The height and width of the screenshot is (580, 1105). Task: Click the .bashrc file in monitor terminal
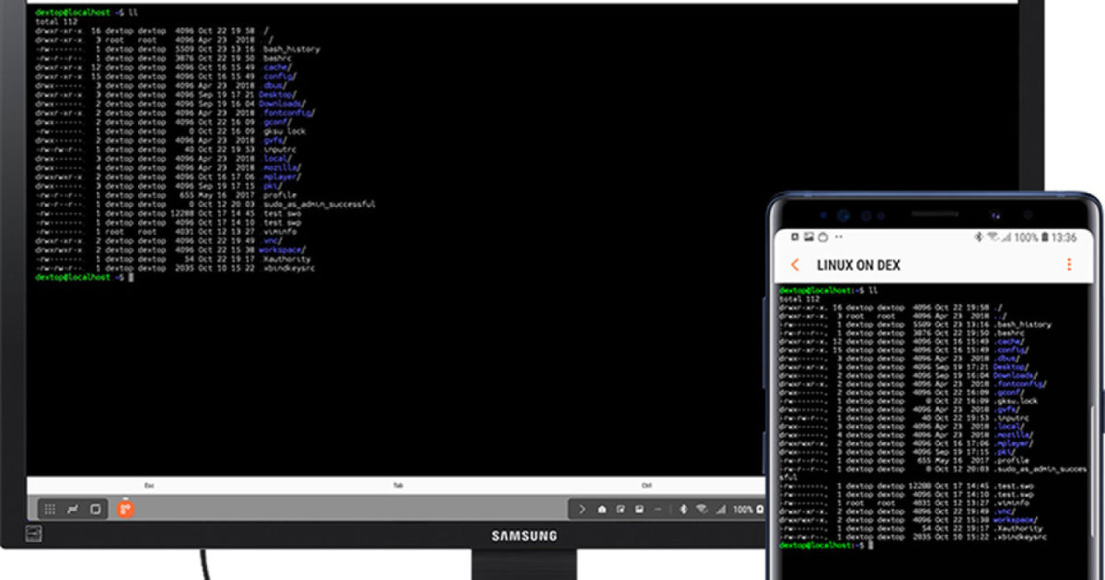coord(277,58)
